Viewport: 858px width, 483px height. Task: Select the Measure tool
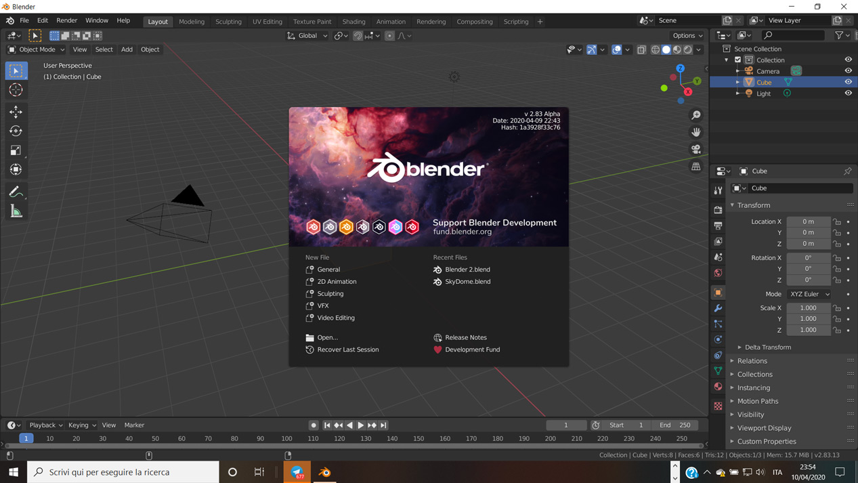16,211
